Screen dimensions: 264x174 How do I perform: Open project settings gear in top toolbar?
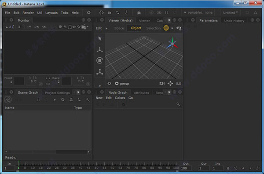pos(88,12)
